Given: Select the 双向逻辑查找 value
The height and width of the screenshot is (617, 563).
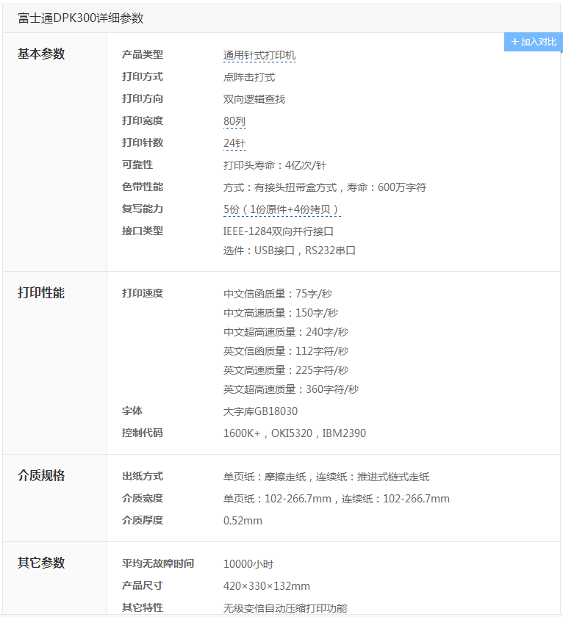Looking at the screenshot, I should click(254, 100).
